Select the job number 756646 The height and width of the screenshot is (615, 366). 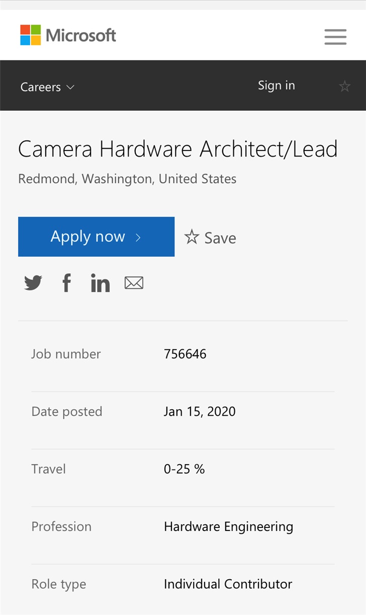pos(185,354)
